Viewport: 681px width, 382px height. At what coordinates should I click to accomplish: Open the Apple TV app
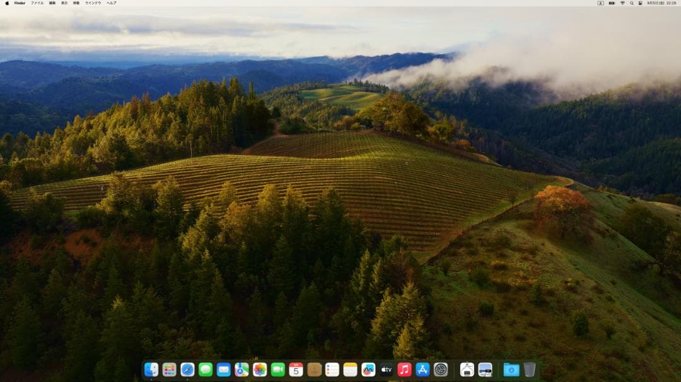pos(385,370)
